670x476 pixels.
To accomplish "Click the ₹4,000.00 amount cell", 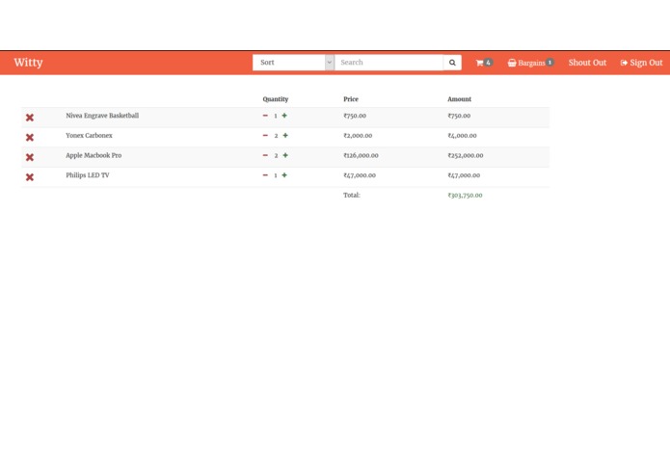I will tap(462, 135).
